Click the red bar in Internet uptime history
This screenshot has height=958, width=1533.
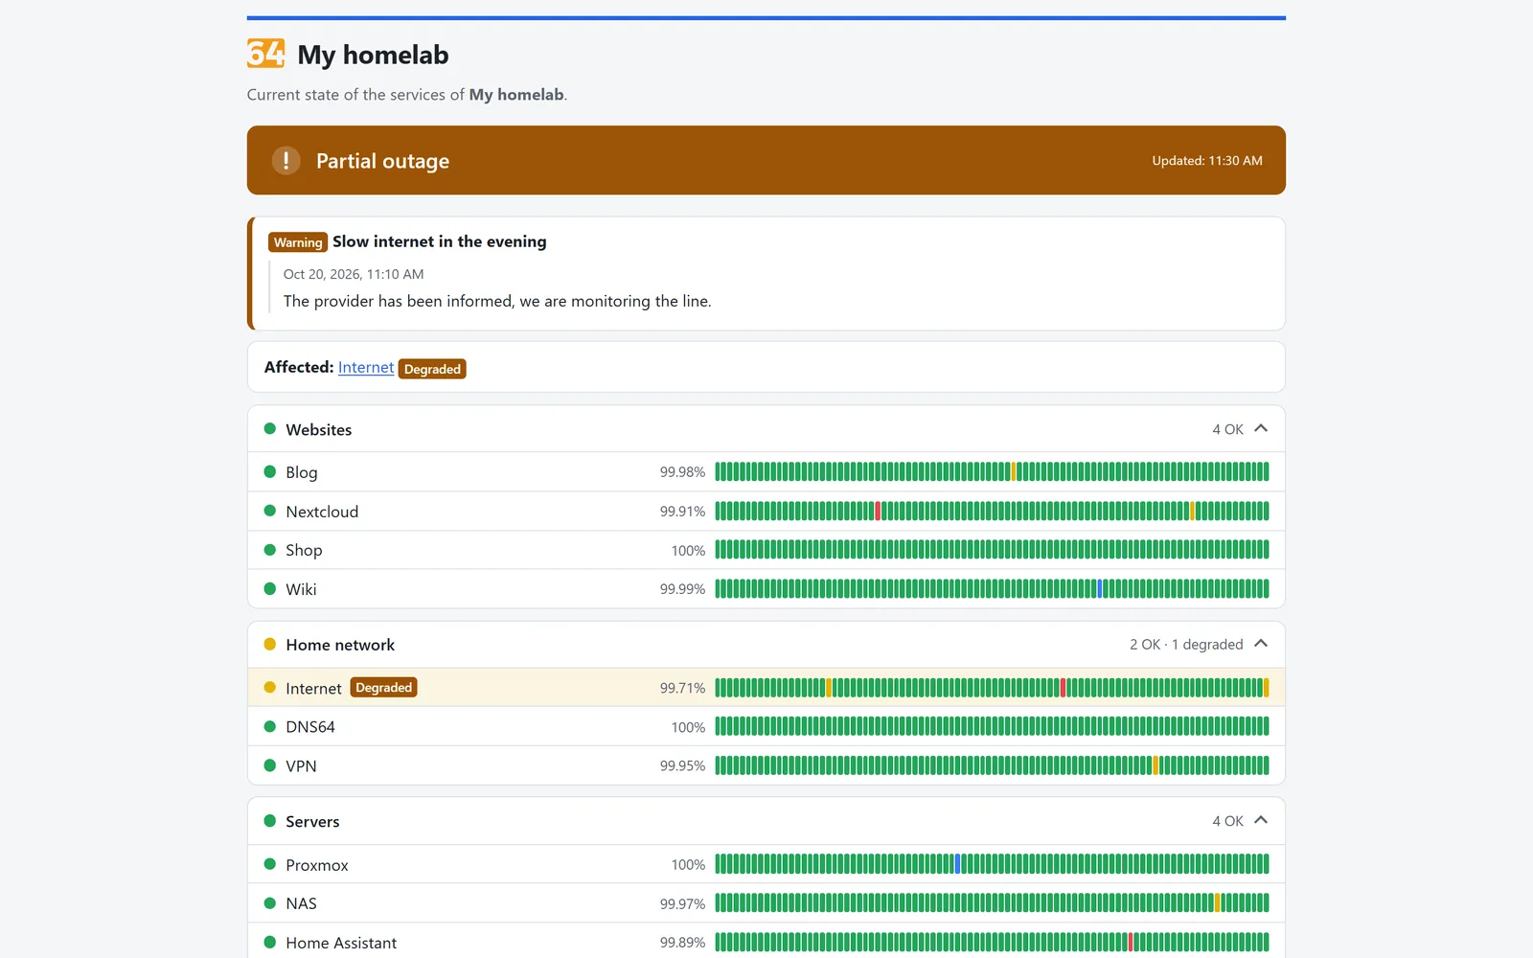pyautogui.click(x=1064, y=687)
